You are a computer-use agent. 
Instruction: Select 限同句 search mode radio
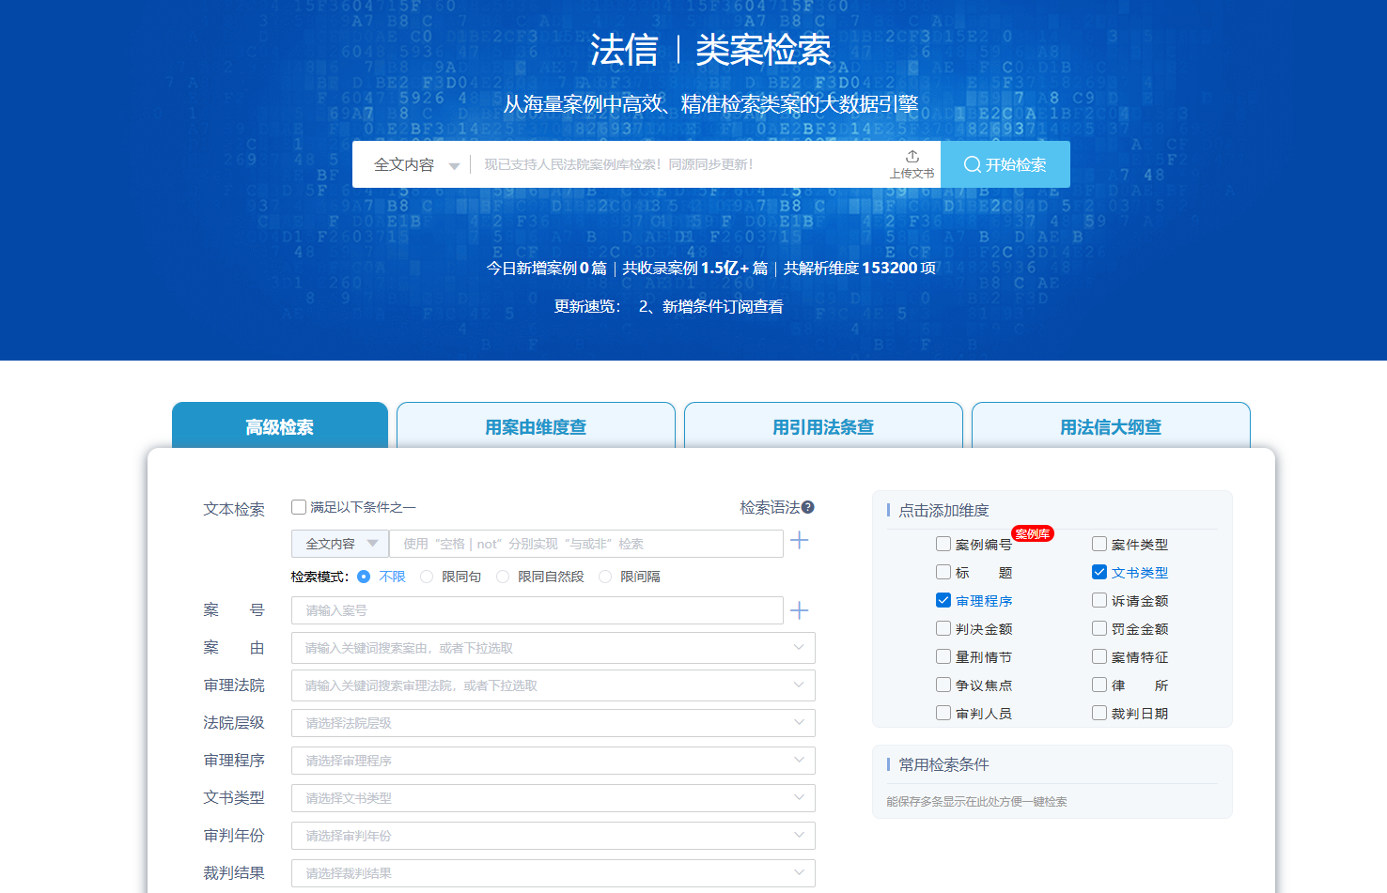[427, 577]
